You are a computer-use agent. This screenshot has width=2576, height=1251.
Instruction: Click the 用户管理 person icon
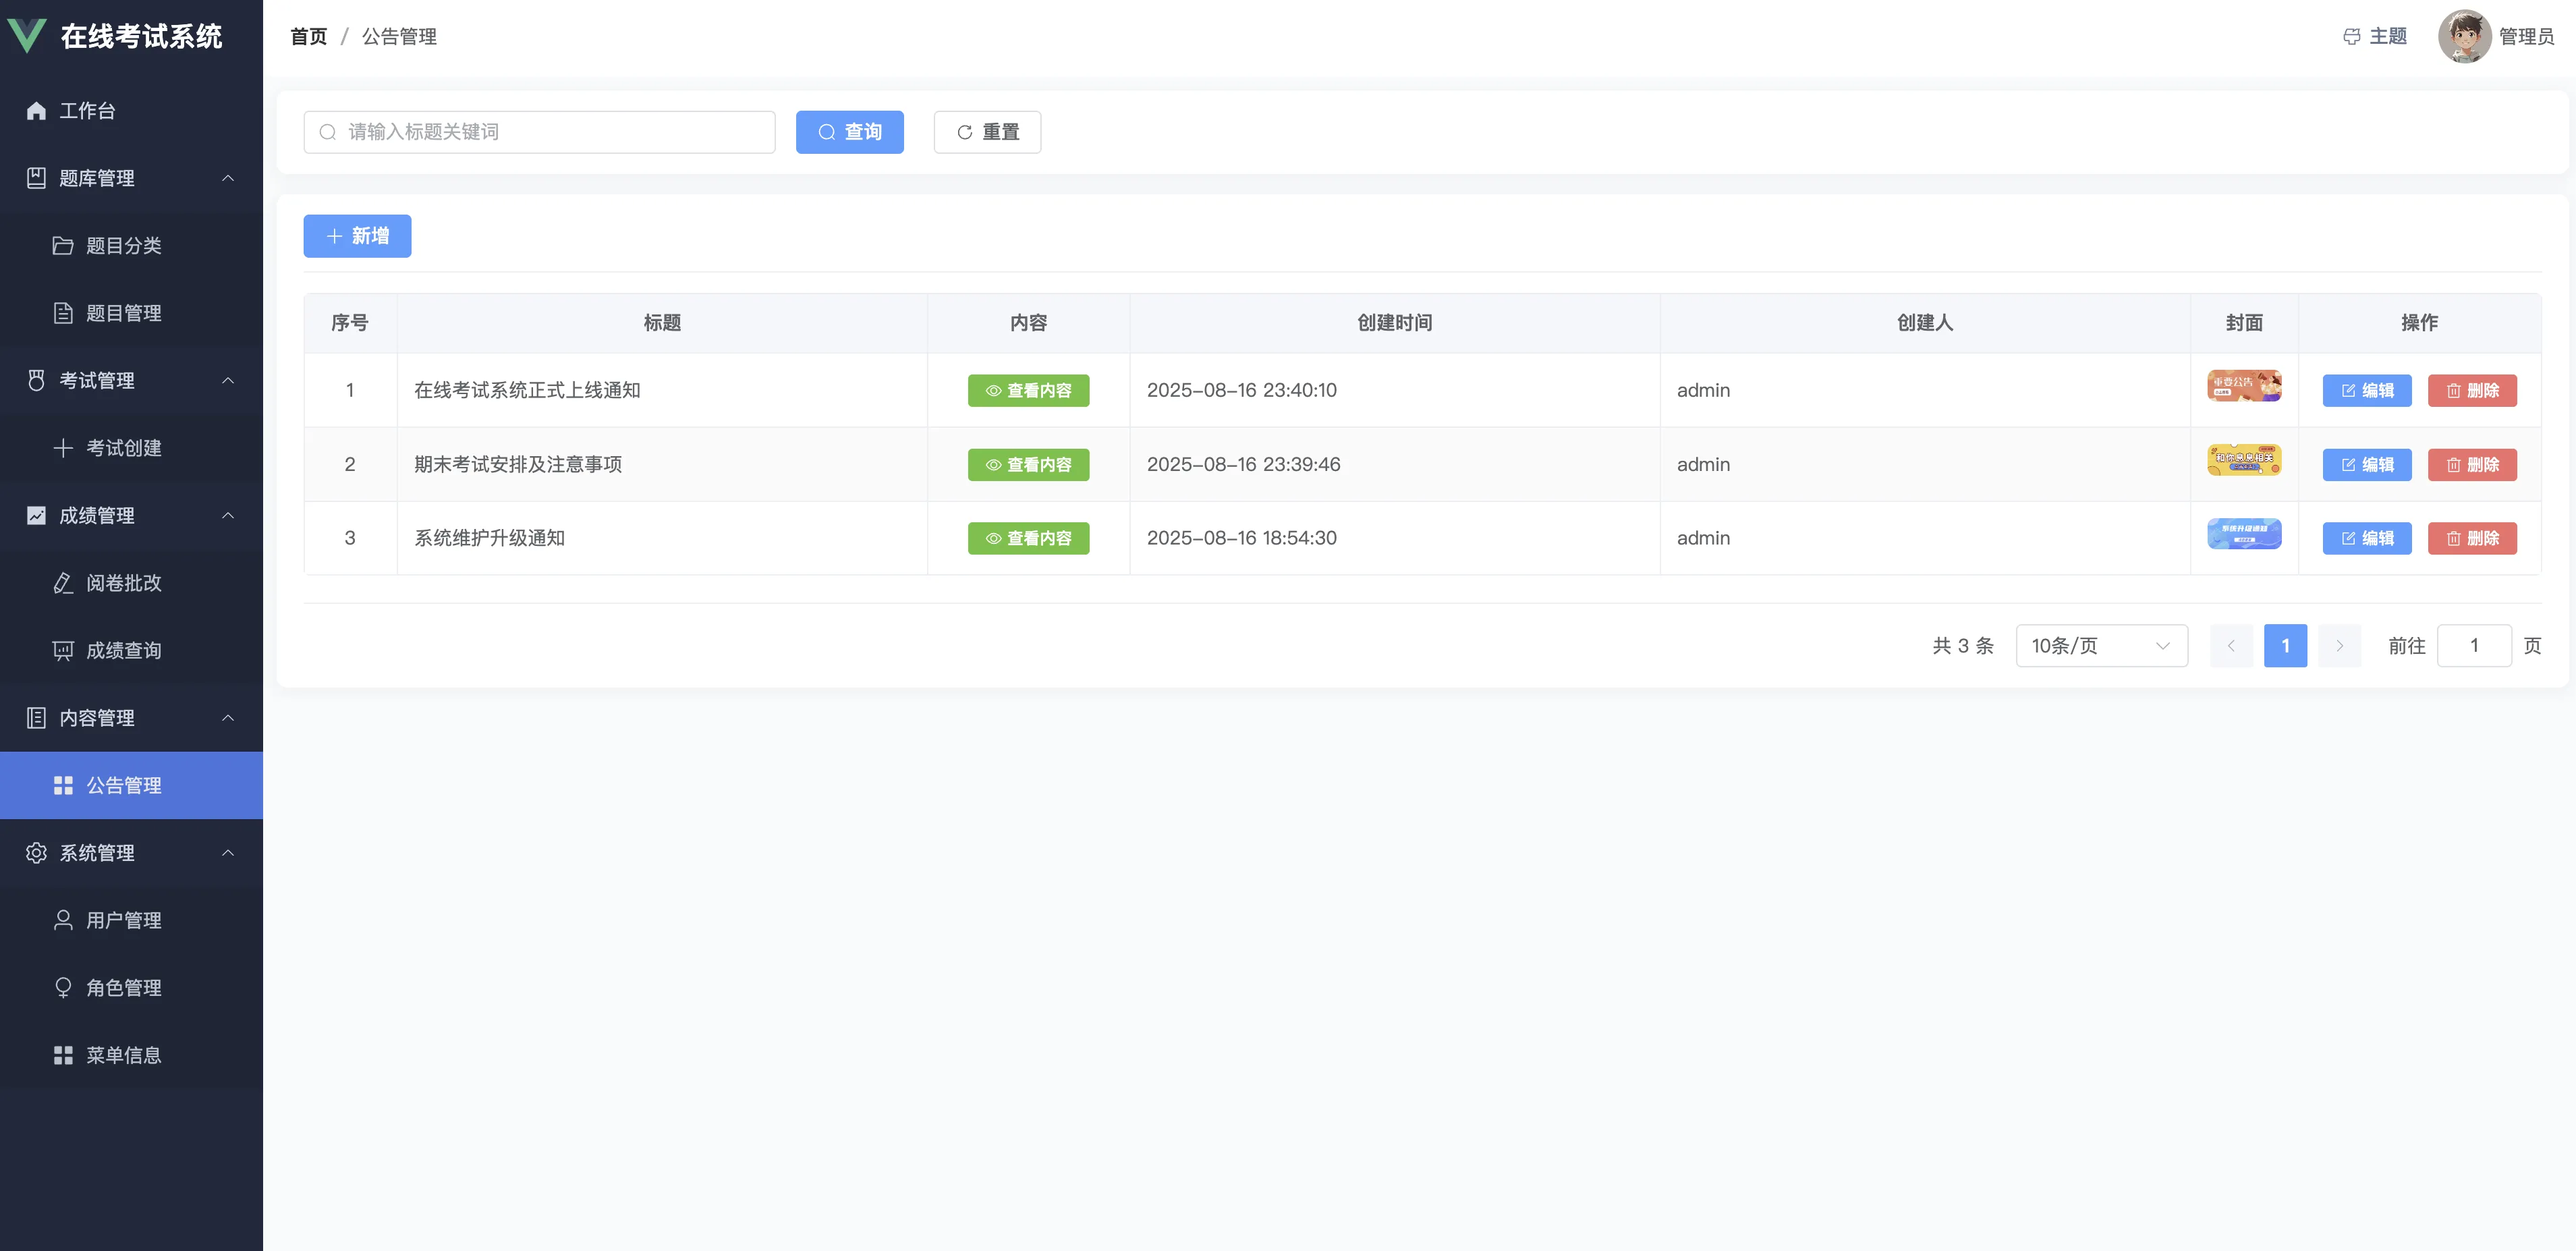click(63, 920)
